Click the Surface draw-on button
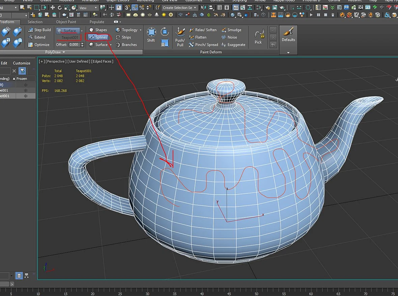 (x=68, y=30)
